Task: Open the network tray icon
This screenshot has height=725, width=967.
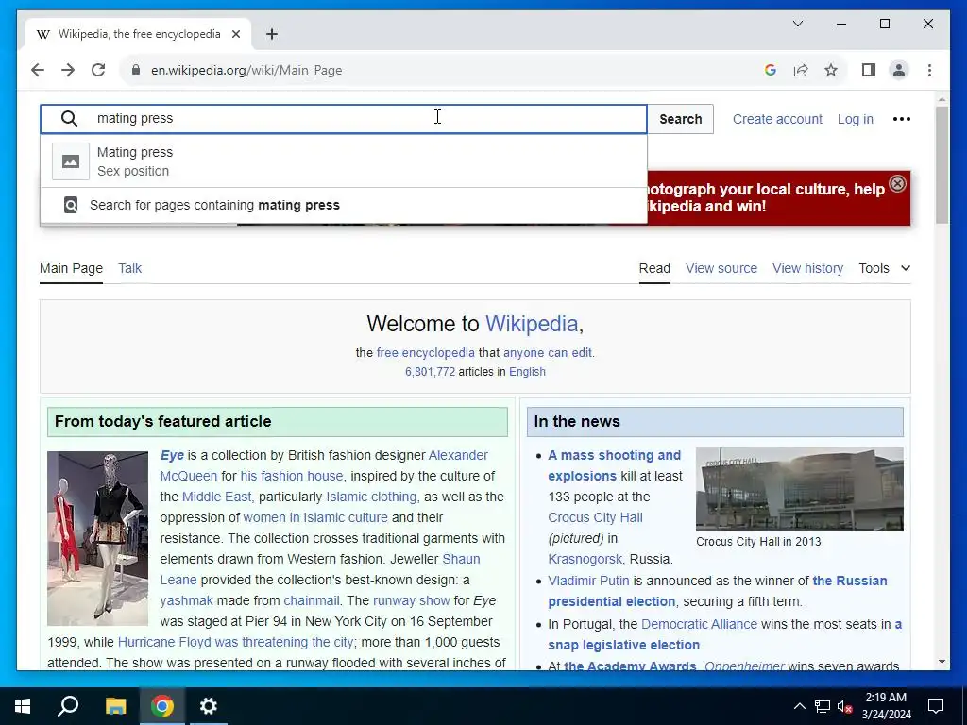Action: coord(823,706)
